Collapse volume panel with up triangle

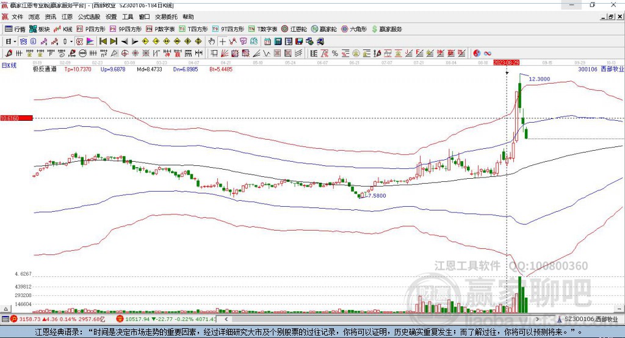5,309
